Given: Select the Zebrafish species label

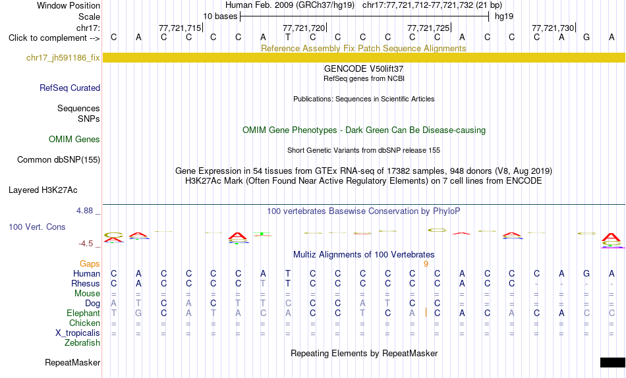Looking at the screenshot, I should pyautogui.click(x=82, y=343).
